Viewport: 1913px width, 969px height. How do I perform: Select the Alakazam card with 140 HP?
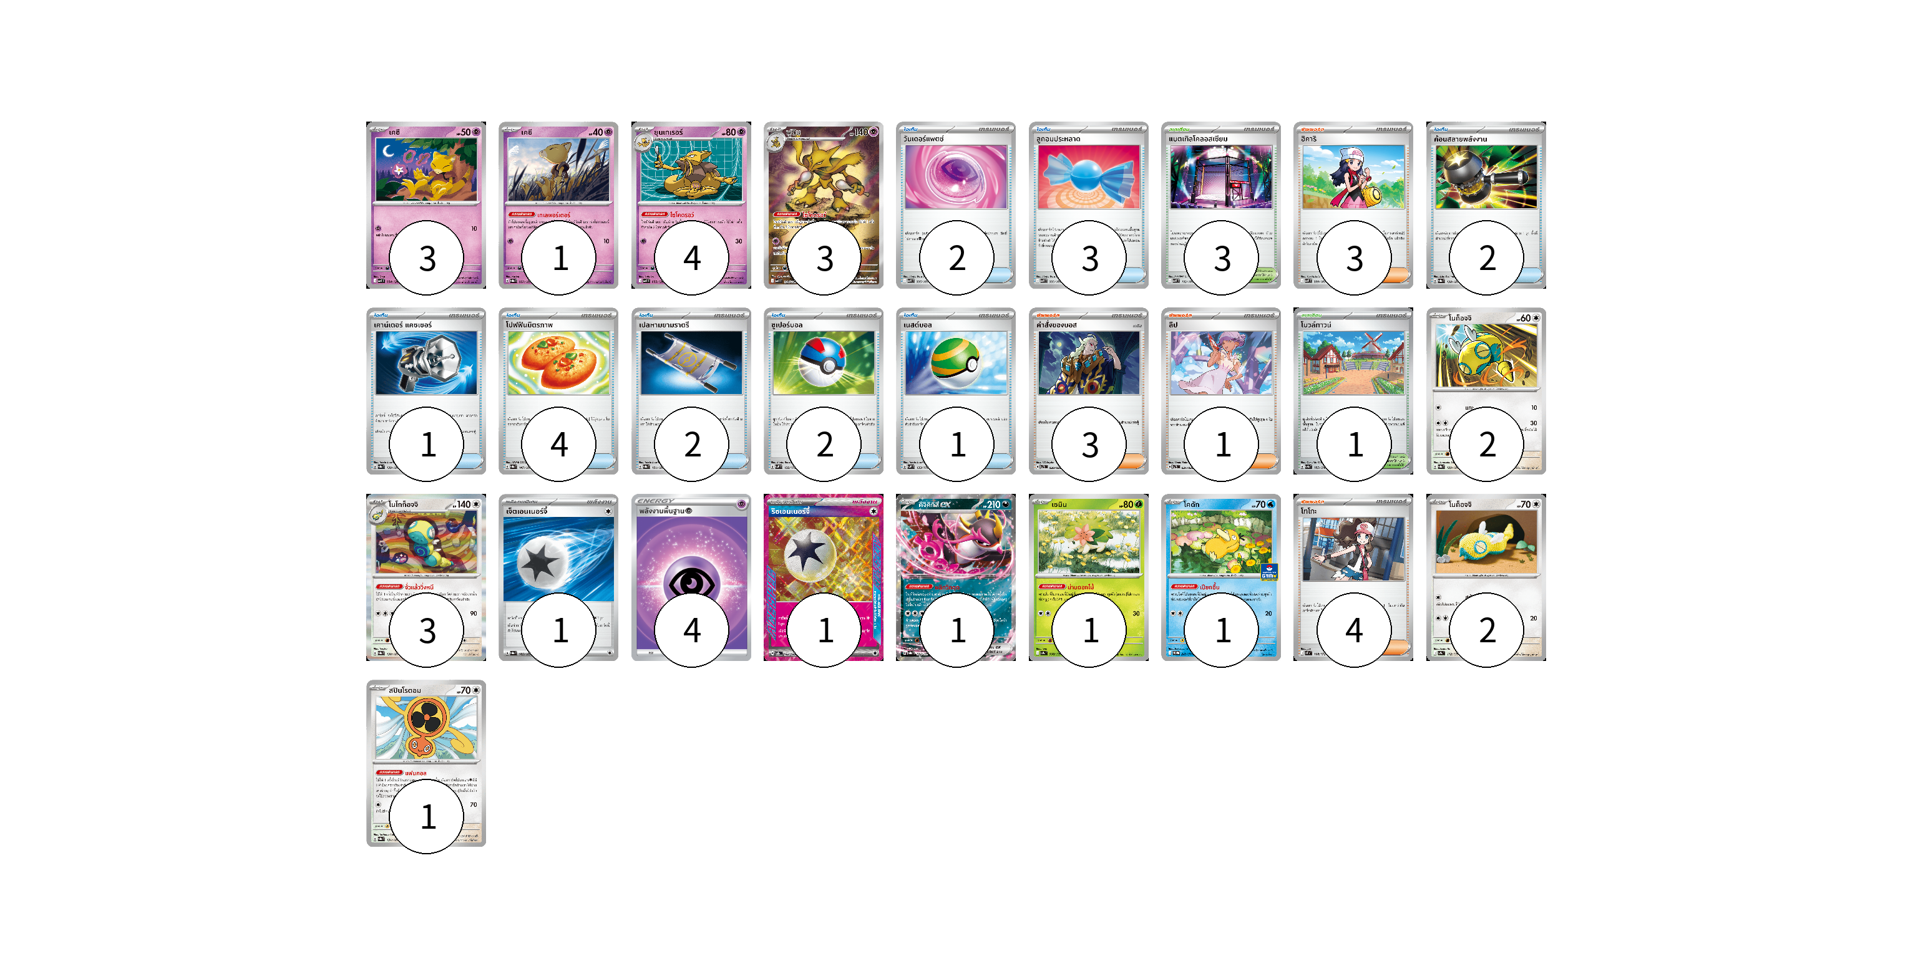click(x=823, y=205)
